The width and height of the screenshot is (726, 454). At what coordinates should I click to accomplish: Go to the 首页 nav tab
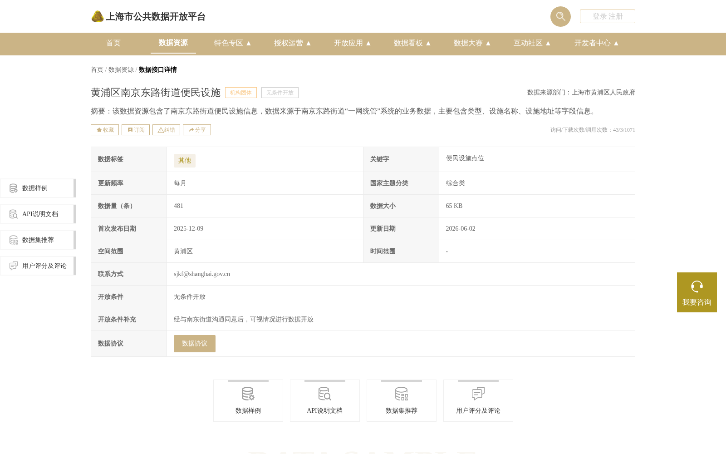(x=113, y=43)
